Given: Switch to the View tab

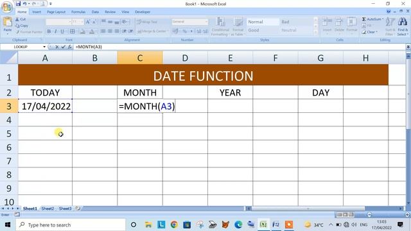Looking at the screenshot, I should (x=125, y=12).
